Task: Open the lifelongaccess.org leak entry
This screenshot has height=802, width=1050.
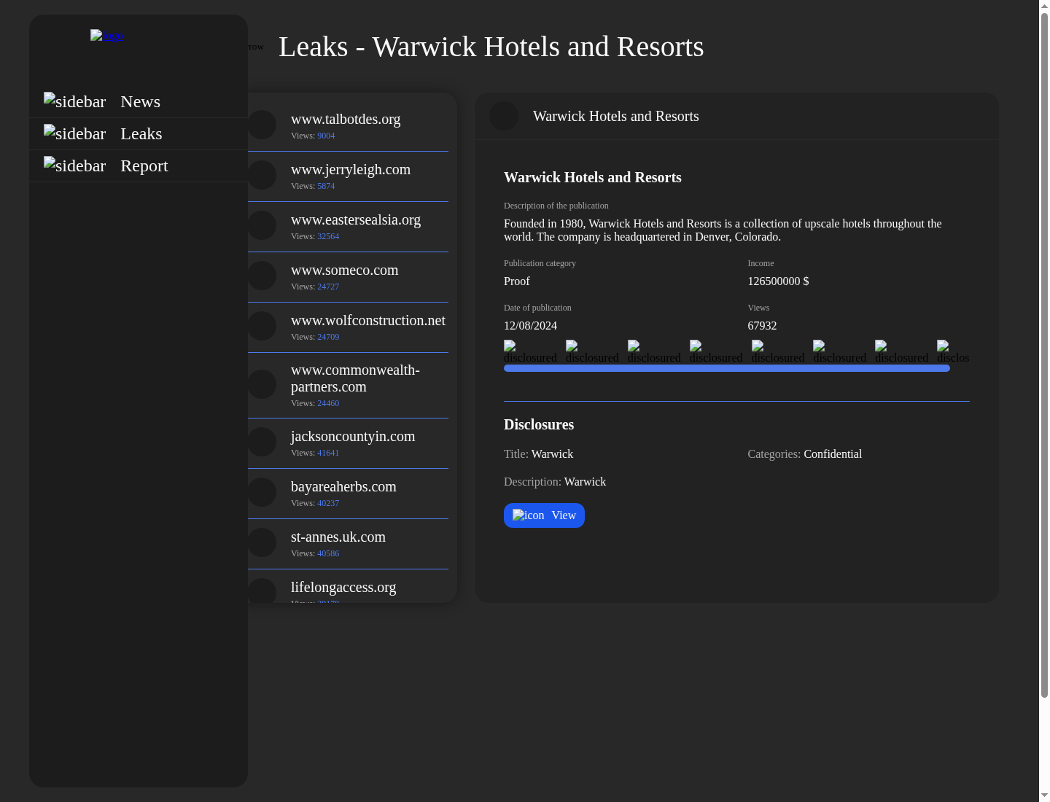Action: click(348, 587)
